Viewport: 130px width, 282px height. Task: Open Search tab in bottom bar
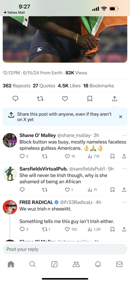click(x=32, y=264)
